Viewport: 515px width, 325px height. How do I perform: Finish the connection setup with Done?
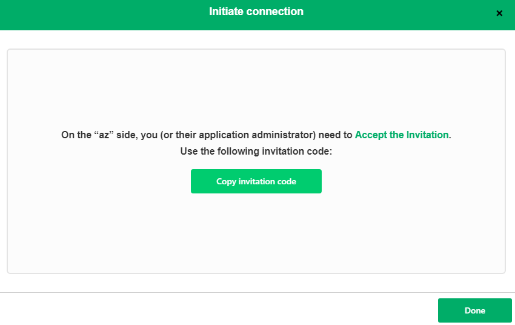point(474,310)
